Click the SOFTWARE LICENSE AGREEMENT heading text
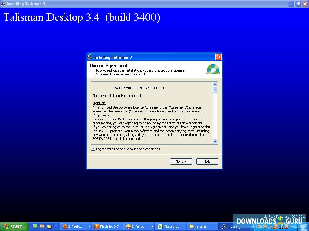The image size is (309, 231). coord(139,88)
